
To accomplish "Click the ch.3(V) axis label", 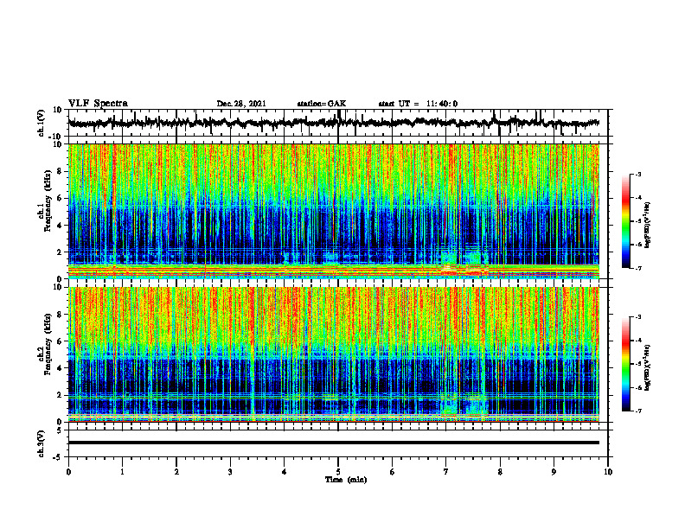I will coord(42,443).
